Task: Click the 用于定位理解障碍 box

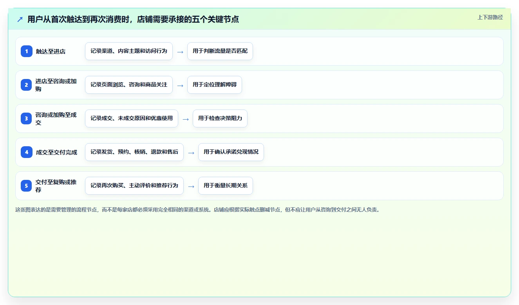Action: [215, 85]
